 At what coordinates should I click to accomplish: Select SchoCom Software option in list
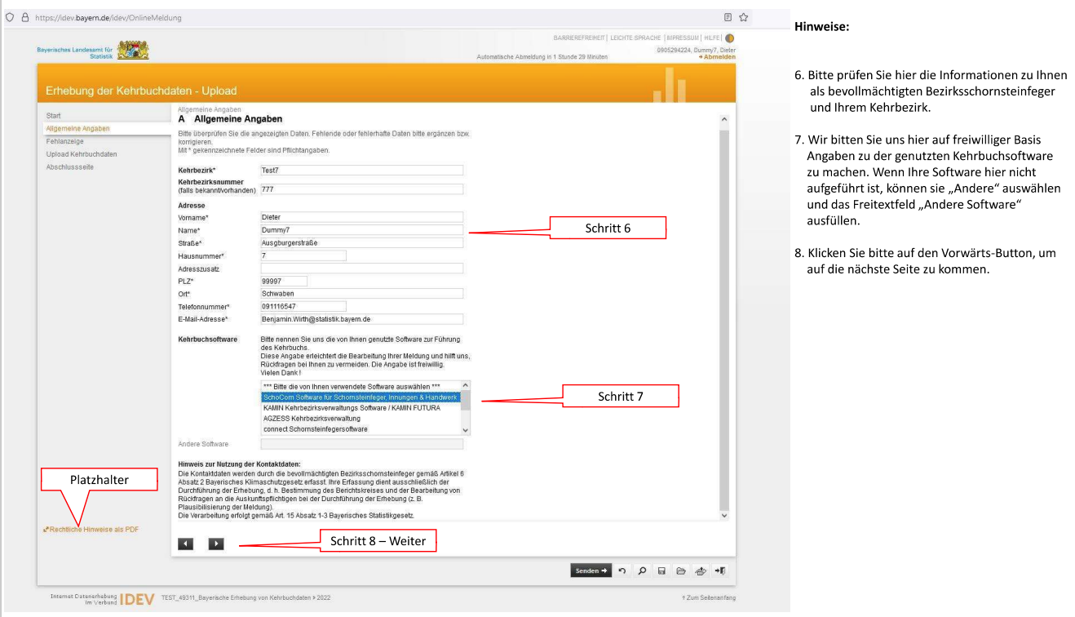coord(361,397)
